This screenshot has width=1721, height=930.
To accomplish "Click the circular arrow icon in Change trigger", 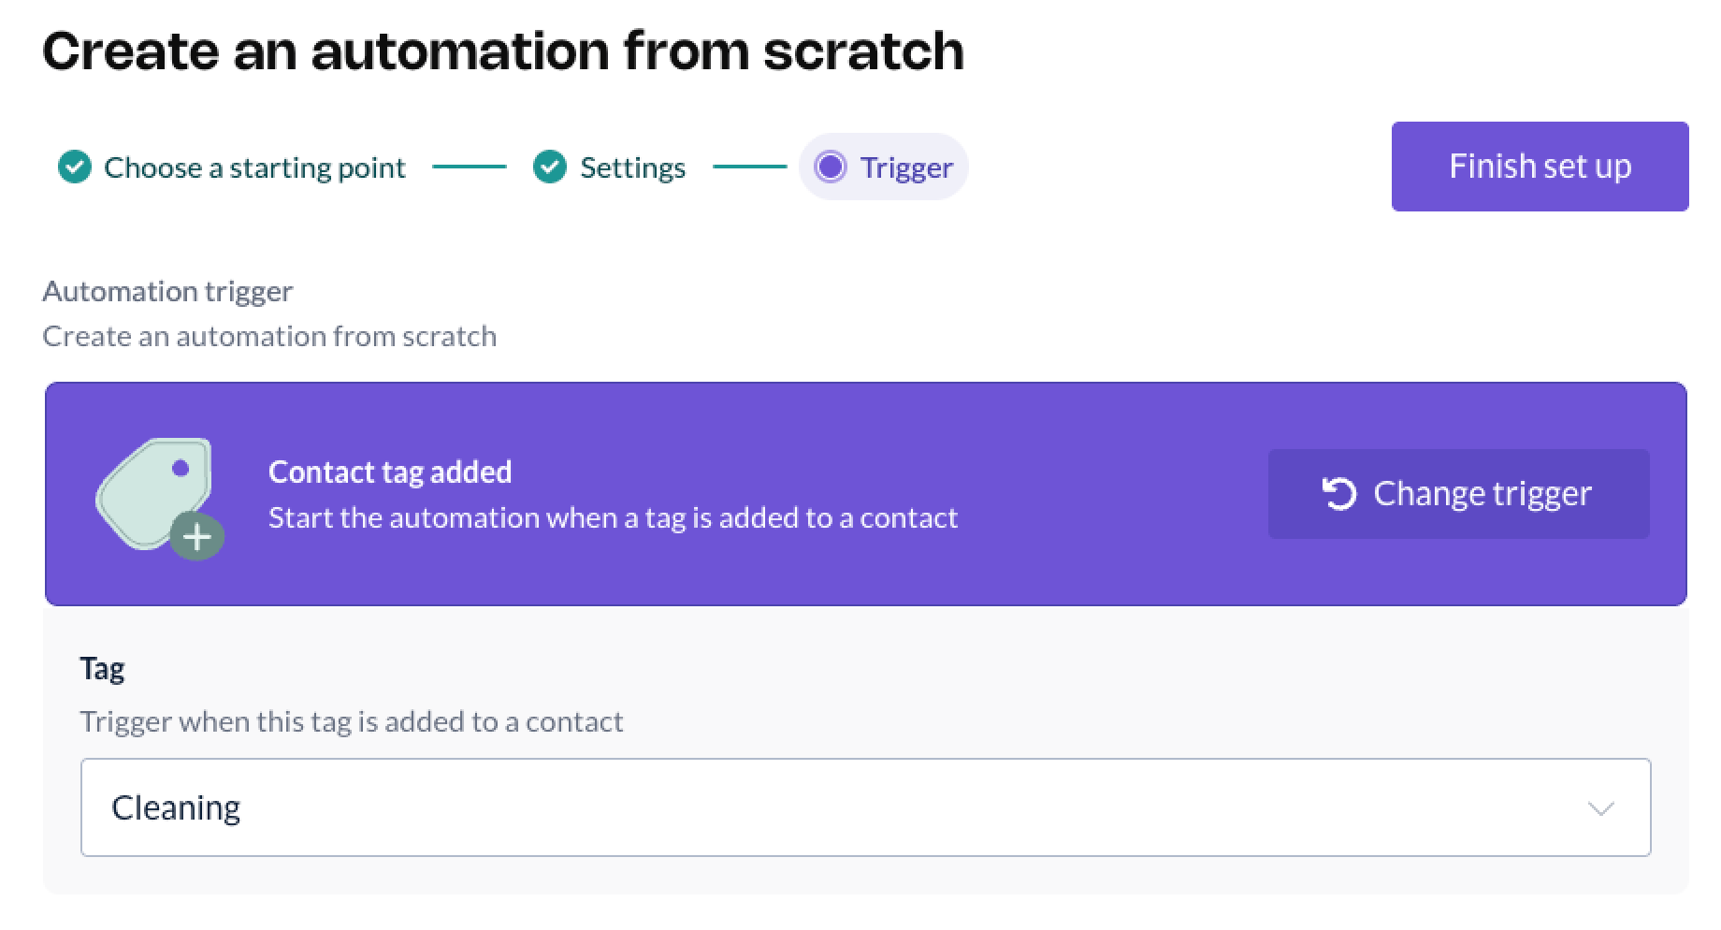I will coord(1339,493).
